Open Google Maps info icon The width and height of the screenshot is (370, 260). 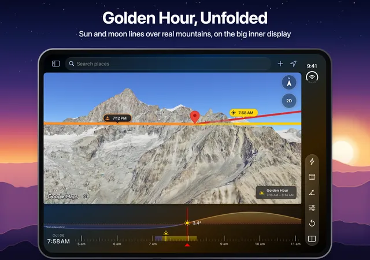coord(86,196)
